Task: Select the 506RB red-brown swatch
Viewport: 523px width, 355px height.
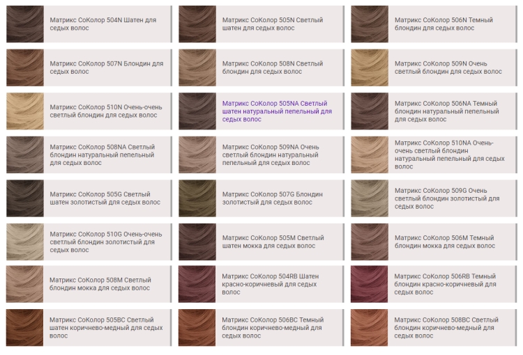Action: (x=369, y=284)
